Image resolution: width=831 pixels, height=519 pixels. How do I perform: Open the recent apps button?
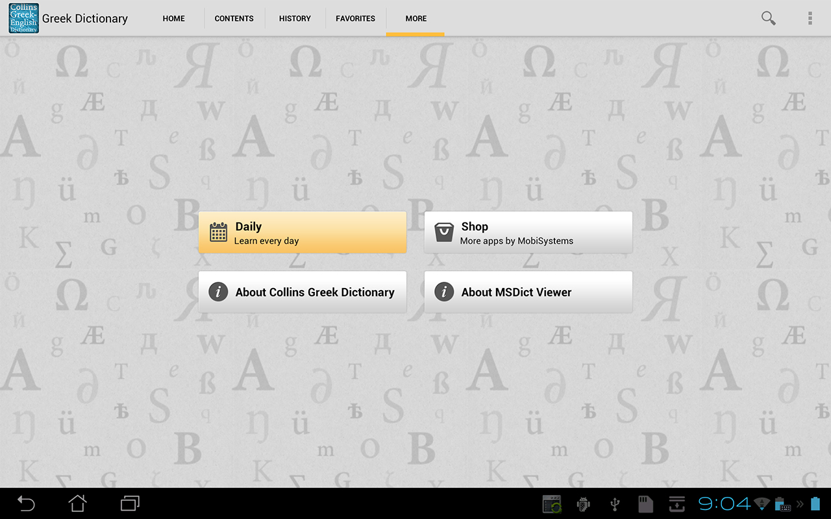[x=130, y=503]
